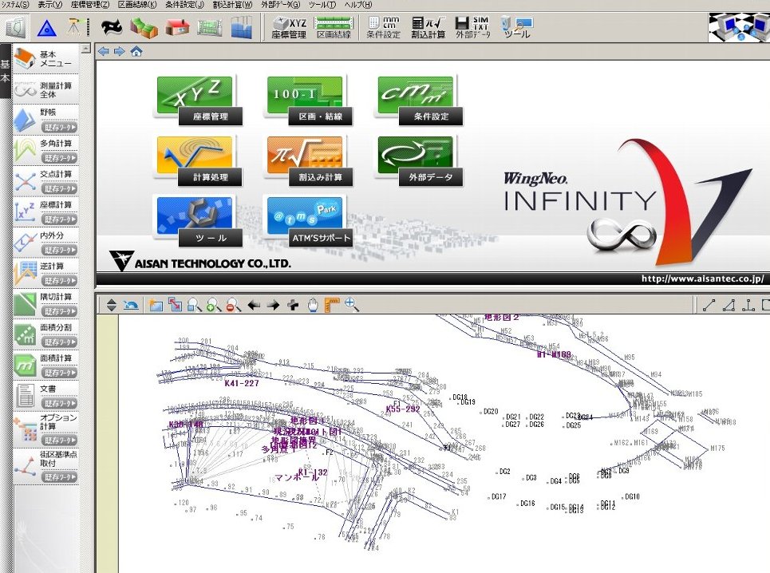Expand 既存データ under 隅切計算
The height and width of the screenshot is (573, 770).
[60, 312]
